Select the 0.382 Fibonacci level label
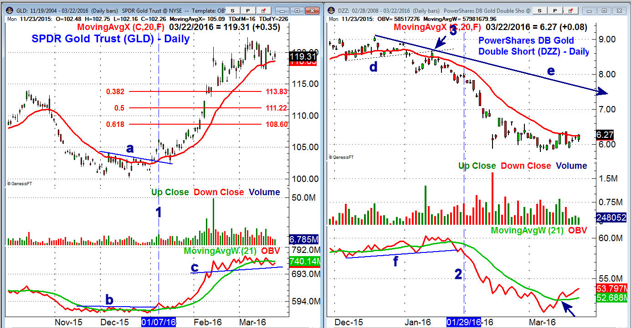Image resolution: width=631 pixels, height=328 pixels. 115,91
